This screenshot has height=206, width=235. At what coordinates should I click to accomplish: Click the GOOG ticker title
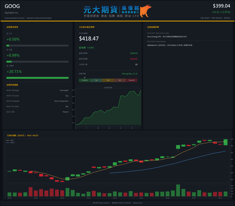point(12,6)
